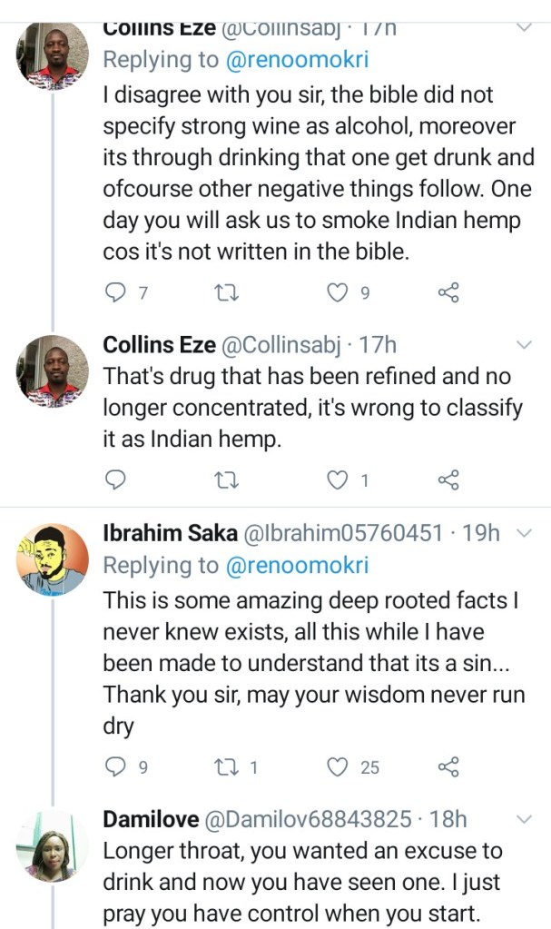This screenshot has width=551, height=929.
Task: Reply to the refined drug tweet
Action: tap(115, 479)
